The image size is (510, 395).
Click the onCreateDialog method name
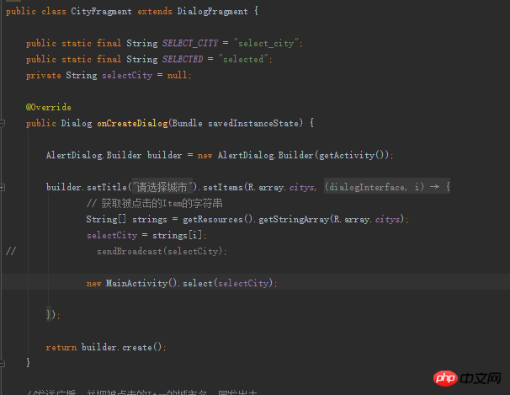tap(132, 123)
